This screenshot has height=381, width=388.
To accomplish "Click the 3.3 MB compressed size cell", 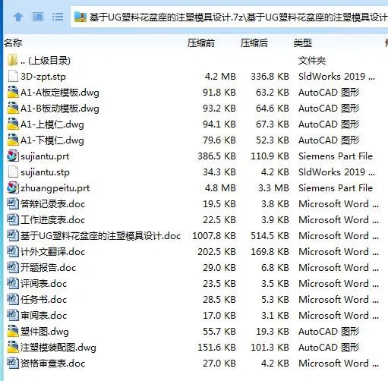I will coord(273,188).
